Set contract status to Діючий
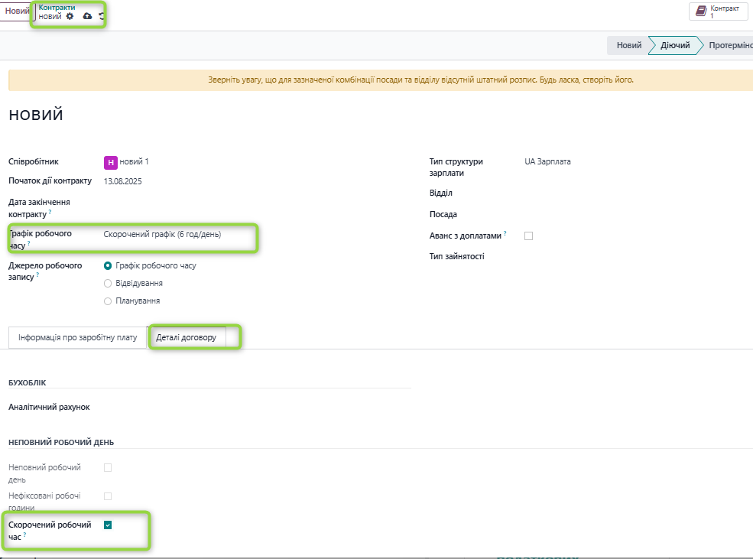The height and width of the screenshot is (559, 753). coord(675,45)
